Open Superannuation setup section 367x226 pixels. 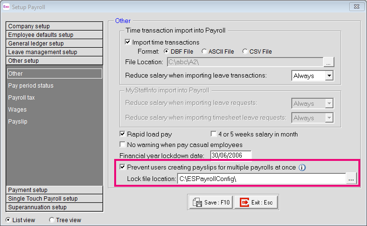tap(55, 207)
